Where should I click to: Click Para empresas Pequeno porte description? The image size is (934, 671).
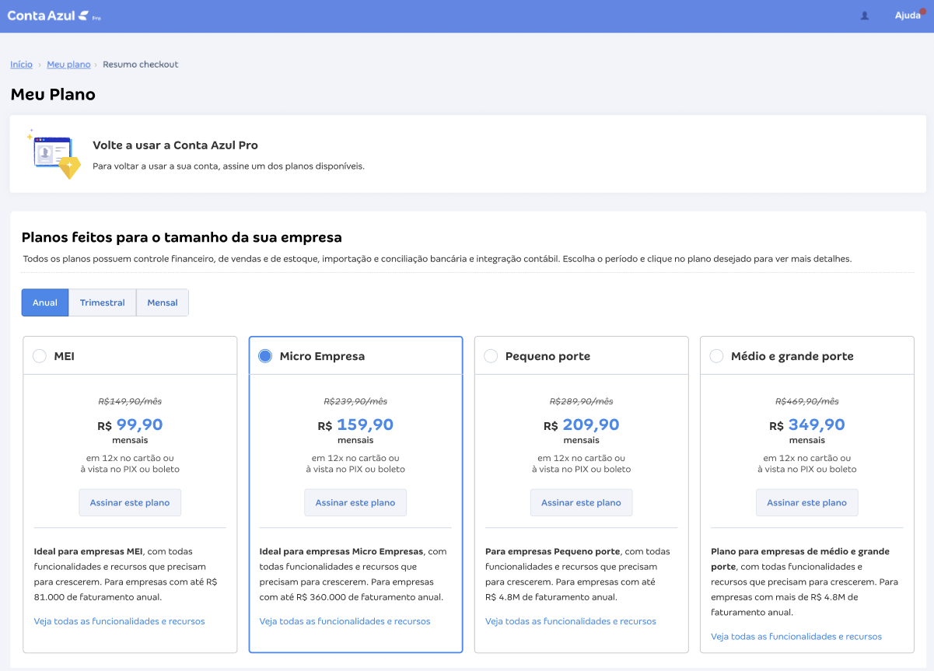coord(577,575)
